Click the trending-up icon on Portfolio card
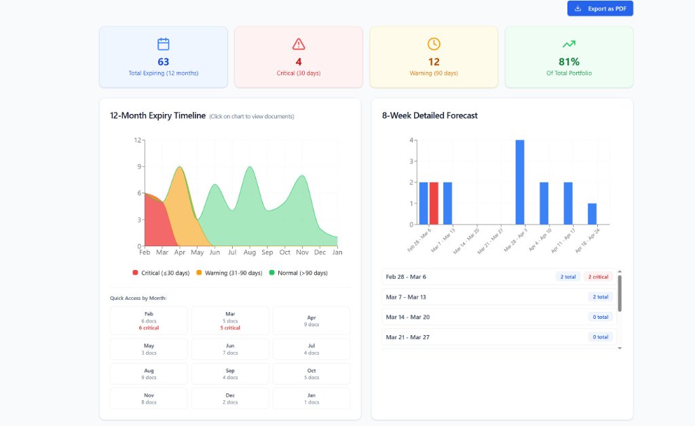This screenshot has width=695, height=426. click(x=569, y=44)
